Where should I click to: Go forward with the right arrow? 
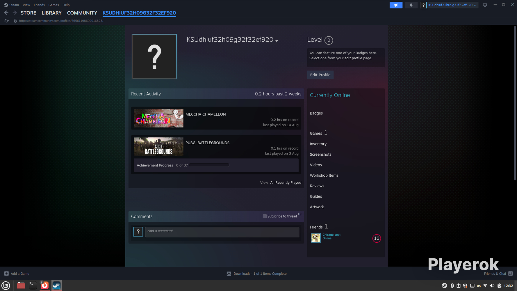tap(15, 13)
